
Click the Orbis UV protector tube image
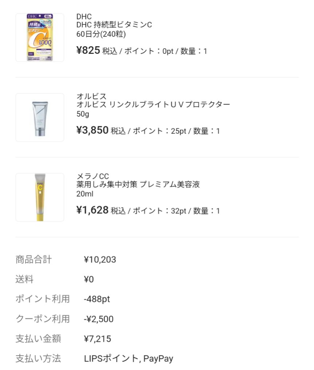pos(40,117)
